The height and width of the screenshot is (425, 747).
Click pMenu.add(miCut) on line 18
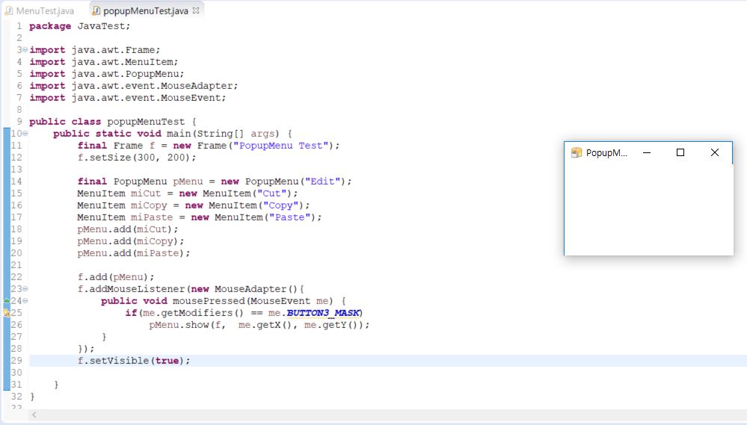coord(128,229)
